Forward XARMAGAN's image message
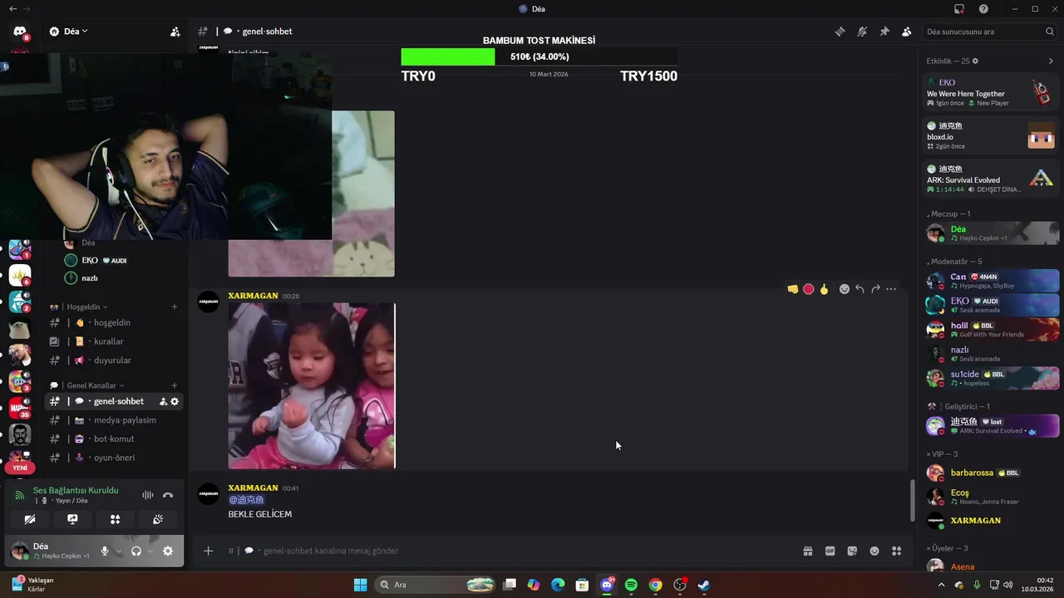The height and width of the screenshot is (598, 1064). point(875,289)
